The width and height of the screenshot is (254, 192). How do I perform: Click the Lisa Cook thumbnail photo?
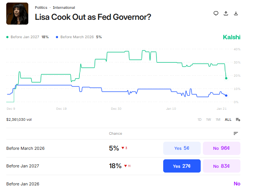pyautogui.click(x=17, y=14)
